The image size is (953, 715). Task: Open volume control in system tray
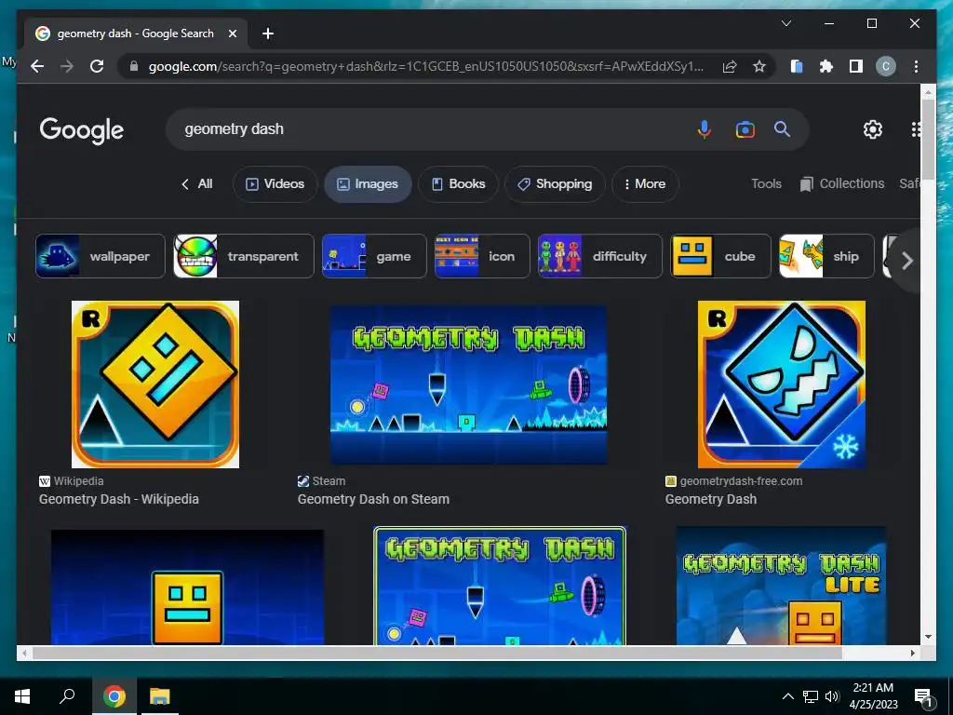tap(832, 696)
